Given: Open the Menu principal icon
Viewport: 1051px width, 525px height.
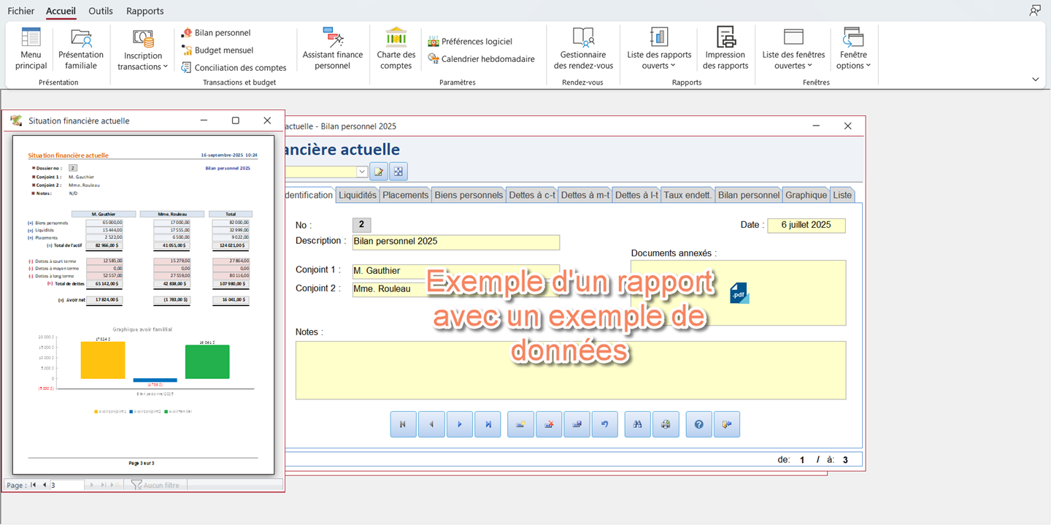Looking at the screenshot, I should click(31, 49).
